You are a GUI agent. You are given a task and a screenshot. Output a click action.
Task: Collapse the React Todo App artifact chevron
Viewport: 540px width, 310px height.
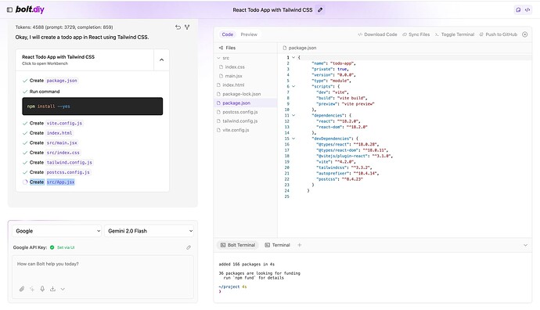pyautogui.click(x=161, y=60)
